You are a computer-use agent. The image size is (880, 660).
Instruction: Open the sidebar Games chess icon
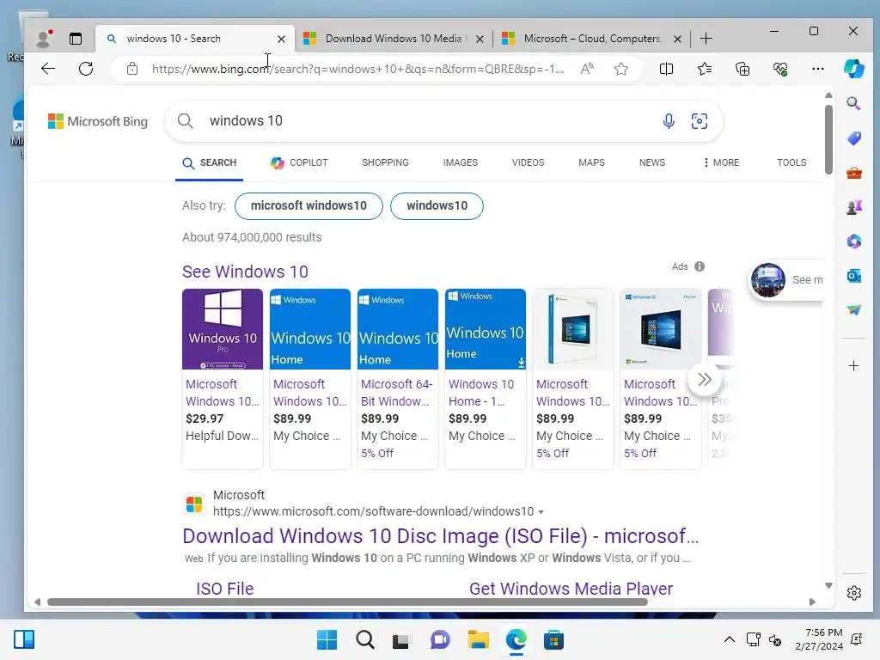point(853,207)
